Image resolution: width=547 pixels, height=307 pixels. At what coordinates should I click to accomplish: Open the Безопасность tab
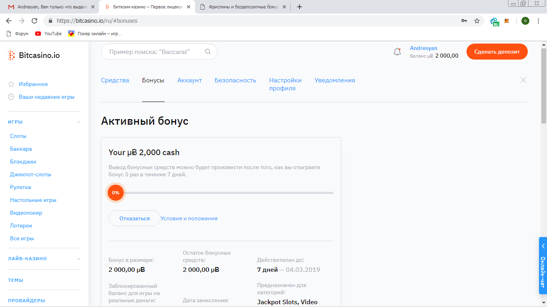pos(235,80)
